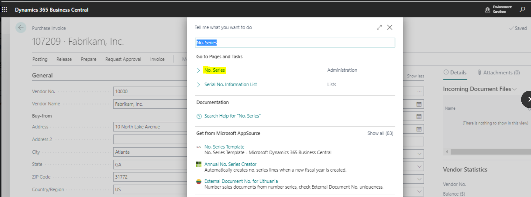Open the Prepare action menu
Viewport: 531px width, 197px height.
pyautogui.click(x=88, y=59)
